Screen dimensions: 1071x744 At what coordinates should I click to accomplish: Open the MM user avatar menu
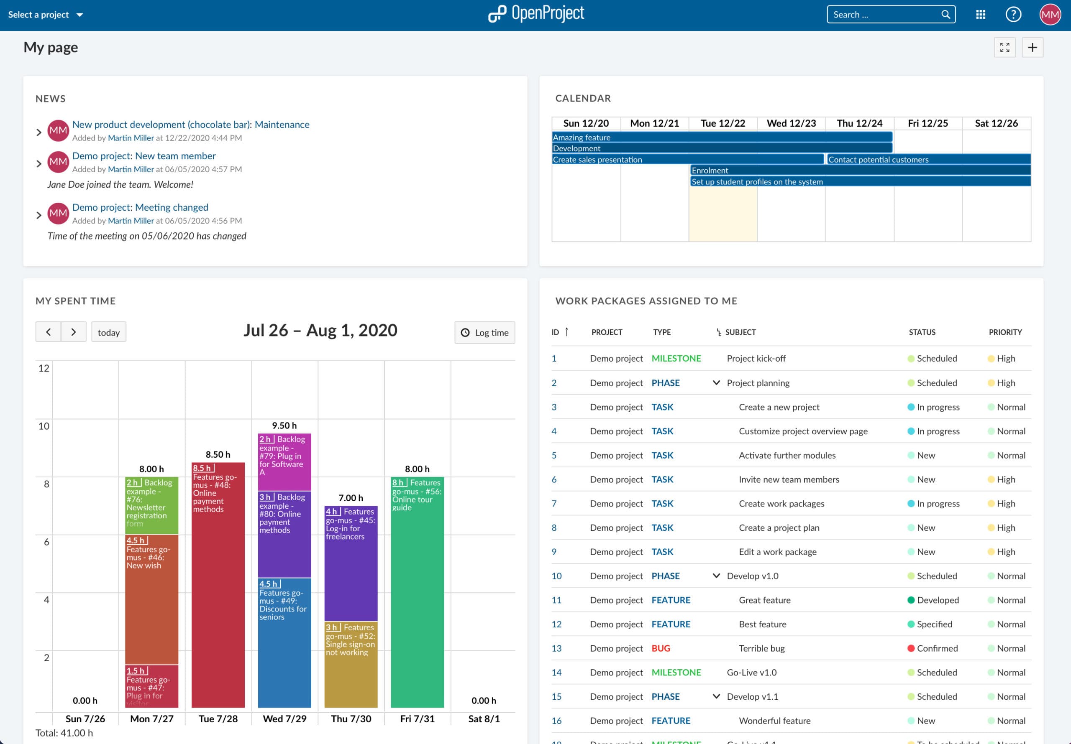coord(1050,15)
